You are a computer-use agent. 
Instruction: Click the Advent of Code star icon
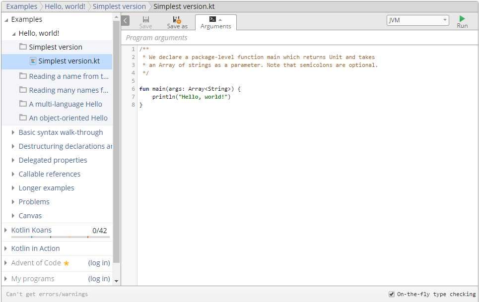pos(67,263)
